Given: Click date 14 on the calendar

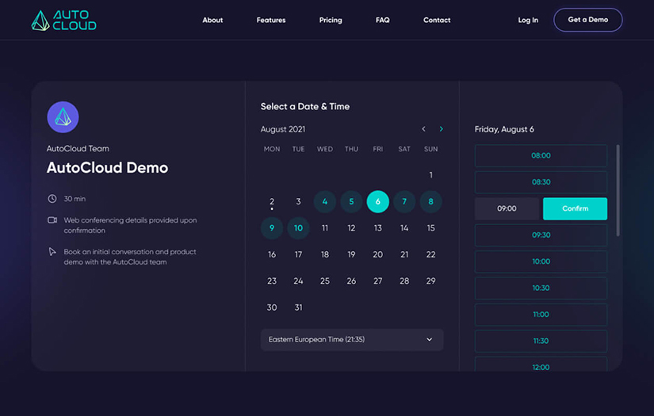Looking at the screenshot, I should [404, 228].
